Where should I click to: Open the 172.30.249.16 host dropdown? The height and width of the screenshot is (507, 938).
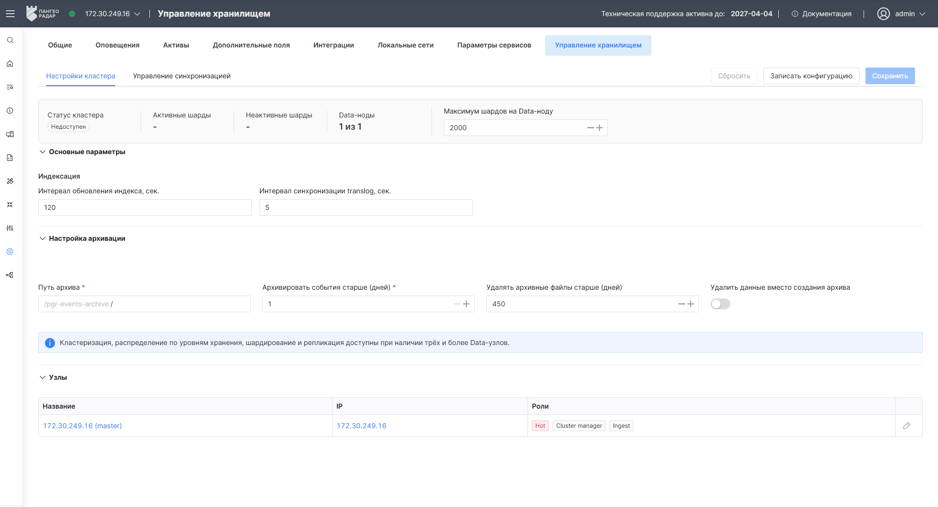(x=113, y=14)
